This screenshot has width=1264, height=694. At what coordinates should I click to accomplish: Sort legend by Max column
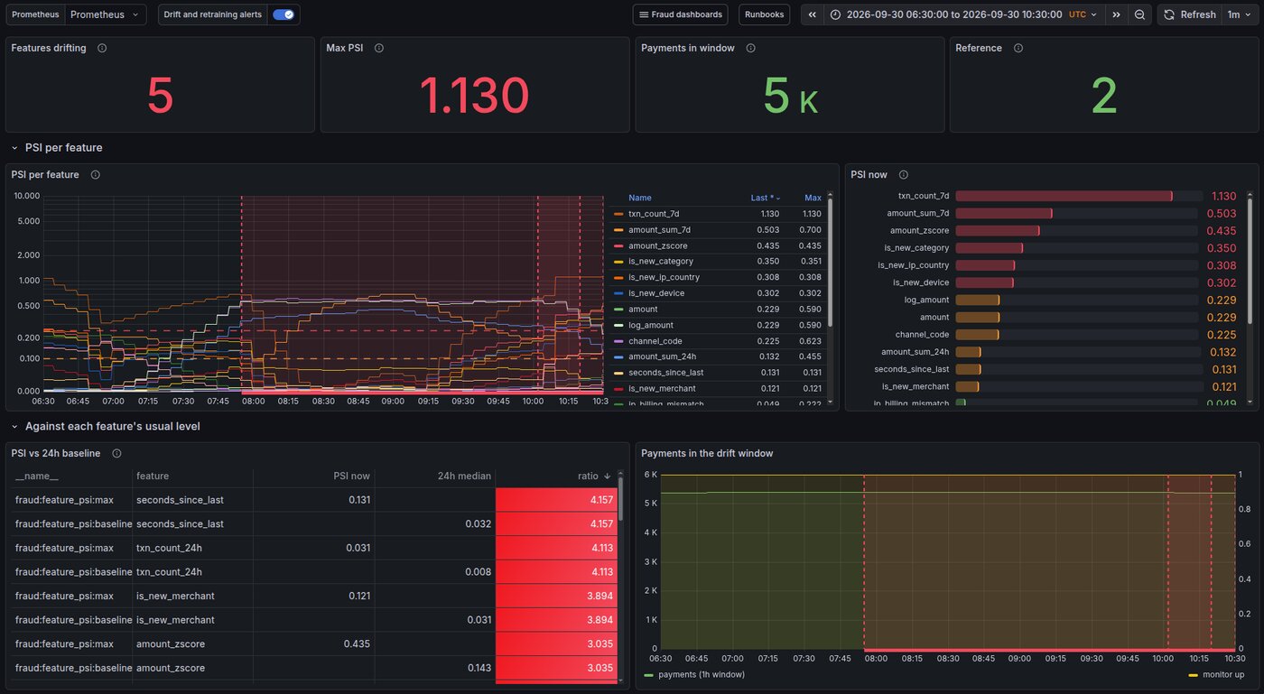click(813, 198)
